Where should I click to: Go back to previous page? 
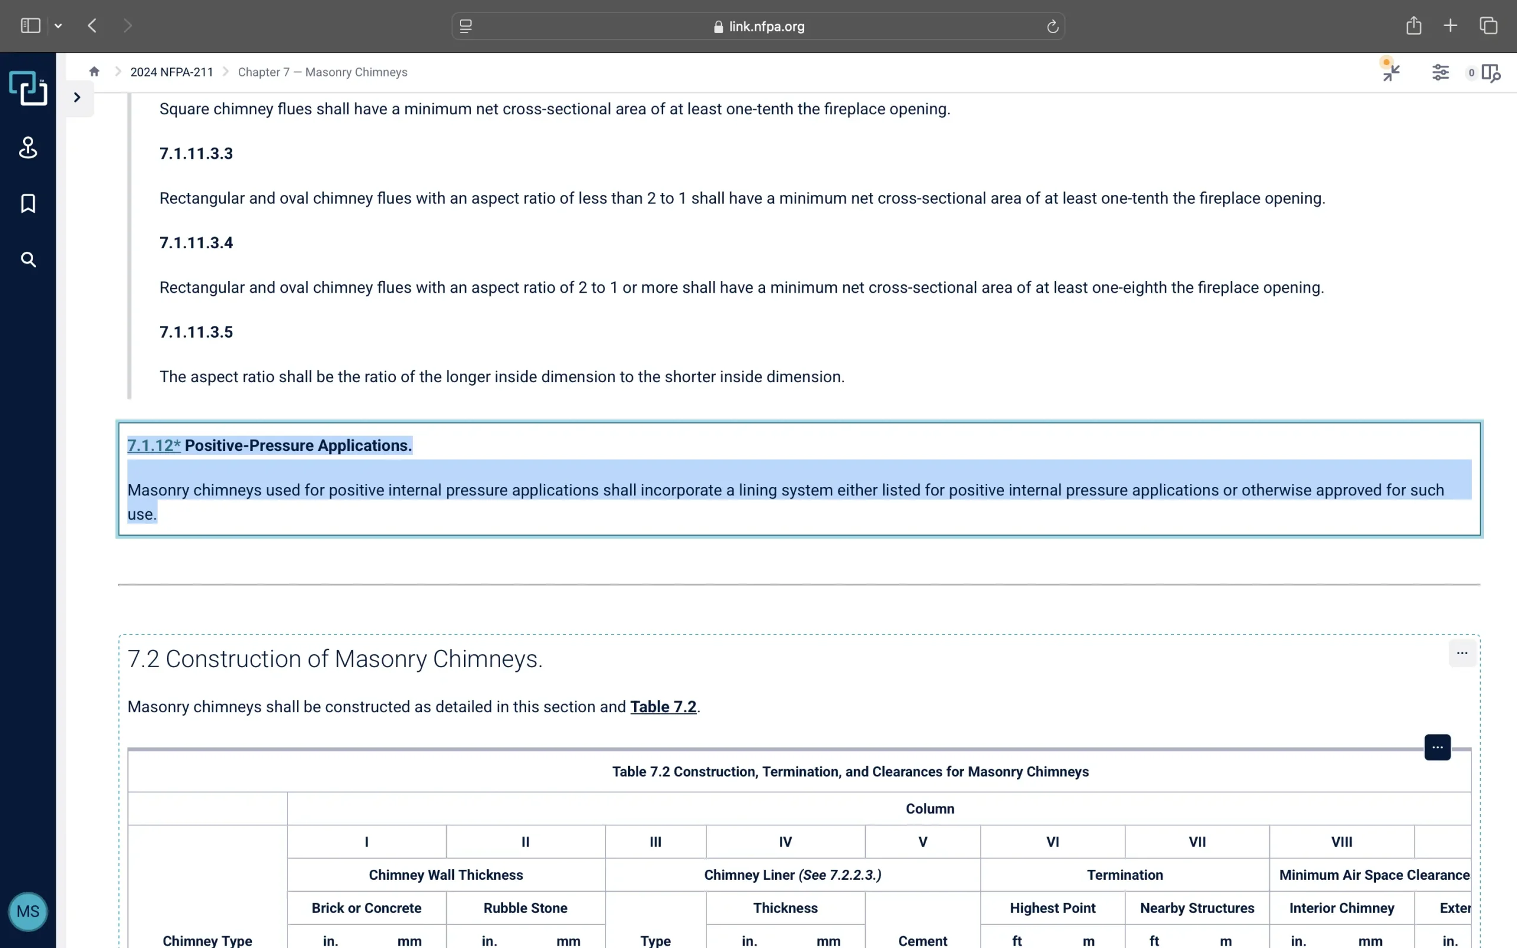point(92,25)
